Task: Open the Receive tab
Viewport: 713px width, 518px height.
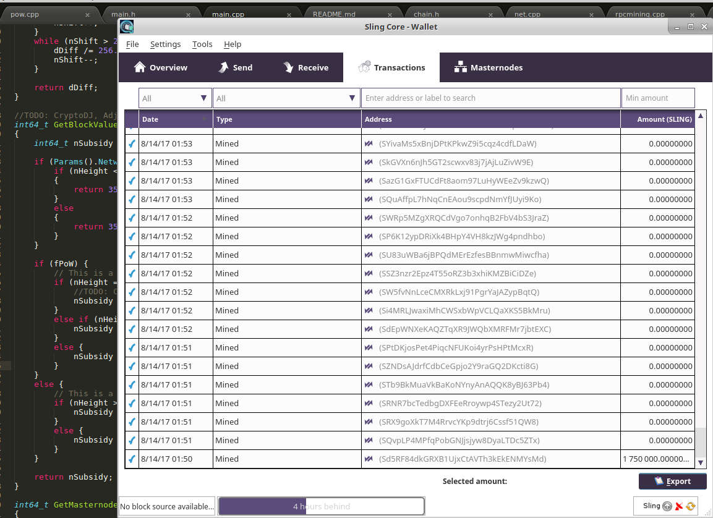Action: point(306,67)
